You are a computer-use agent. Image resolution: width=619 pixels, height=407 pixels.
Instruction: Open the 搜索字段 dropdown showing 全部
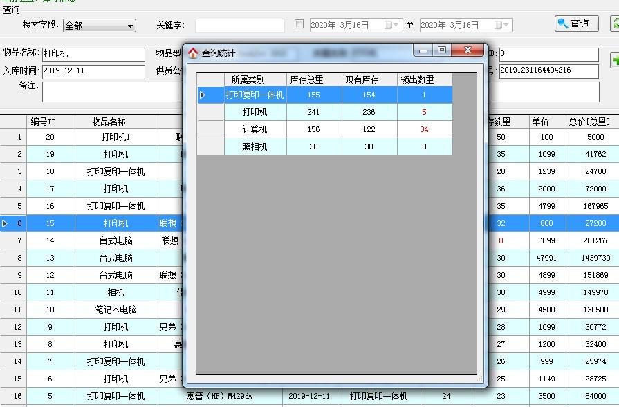pyautogui.click(x=99, y=26)
